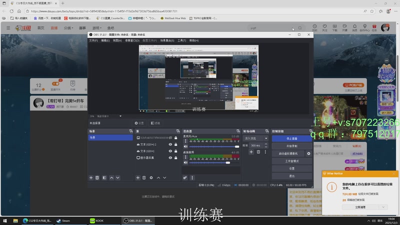Viewport: 400px width, 225px height.
Task: Open the OBS File menu
Action: (93, 40)
